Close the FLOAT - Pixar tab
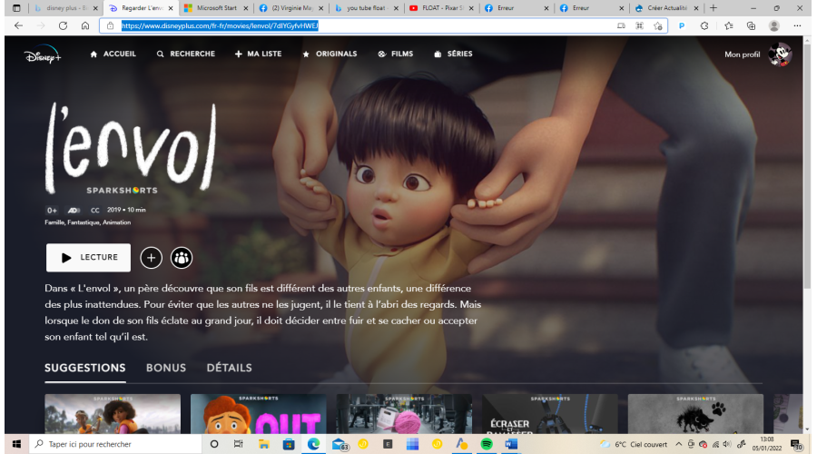Image resolution: width=817 pixels, height=454 pixels. (x=471, y=8)
